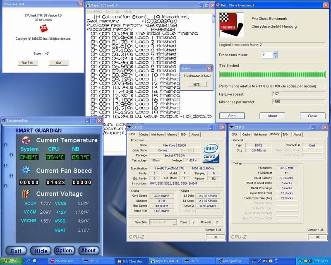Click the red ZD logo in CPUmark
The width and height of the screenshot is (331, 265).
pos(44,28)
